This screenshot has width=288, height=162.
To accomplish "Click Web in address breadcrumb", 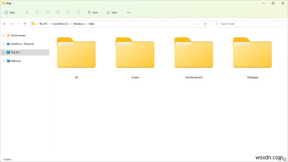I will tap(91, 24).
